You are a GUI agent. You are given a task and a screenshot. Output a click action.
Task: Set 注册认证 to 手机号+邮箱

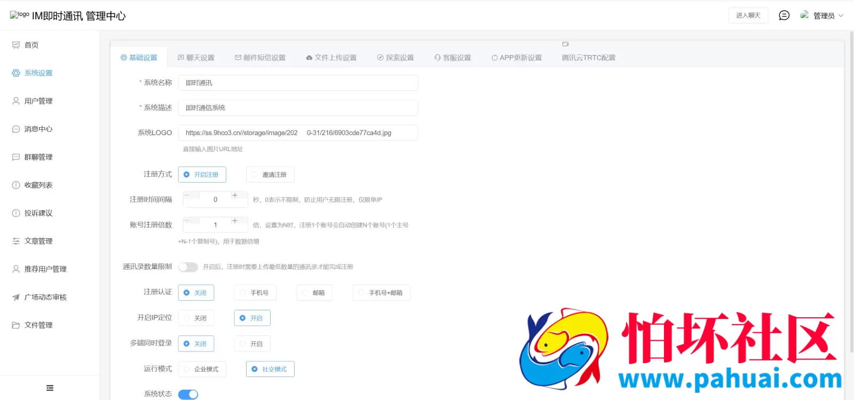pos(382,293)
